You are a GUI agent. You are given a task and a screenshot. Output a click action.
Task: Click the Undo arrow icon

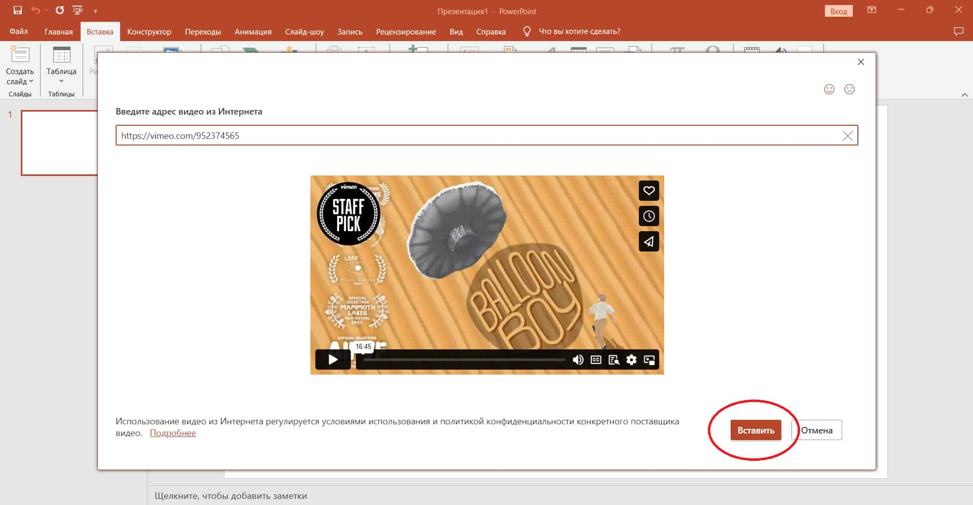(x=35, y=10)
